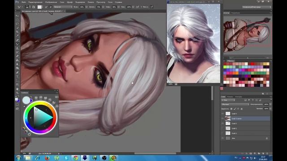Open Chrome from the taskbar

[76, 158]
